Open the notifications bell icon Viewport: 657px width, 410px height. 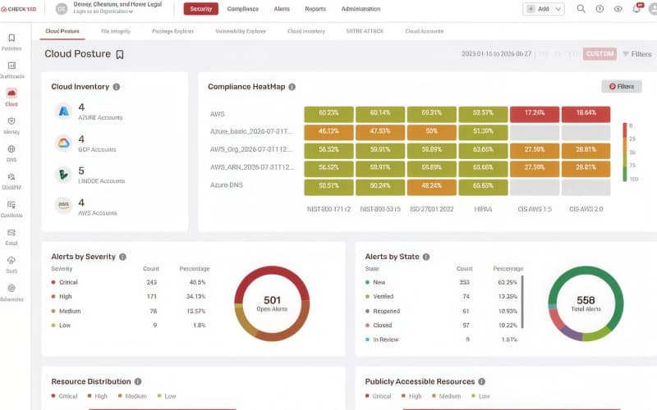637,9
